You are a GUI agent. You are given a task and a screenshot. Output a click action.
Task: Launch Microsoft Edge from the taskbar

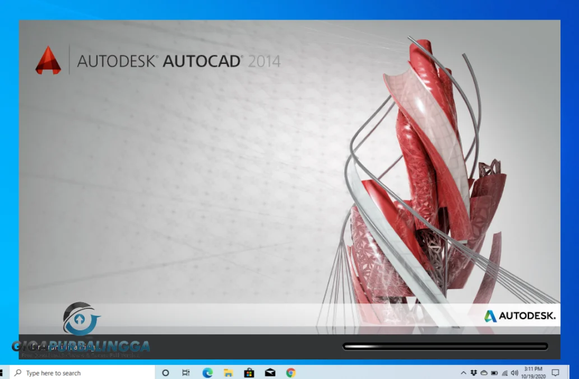click(x=207, y=373)
